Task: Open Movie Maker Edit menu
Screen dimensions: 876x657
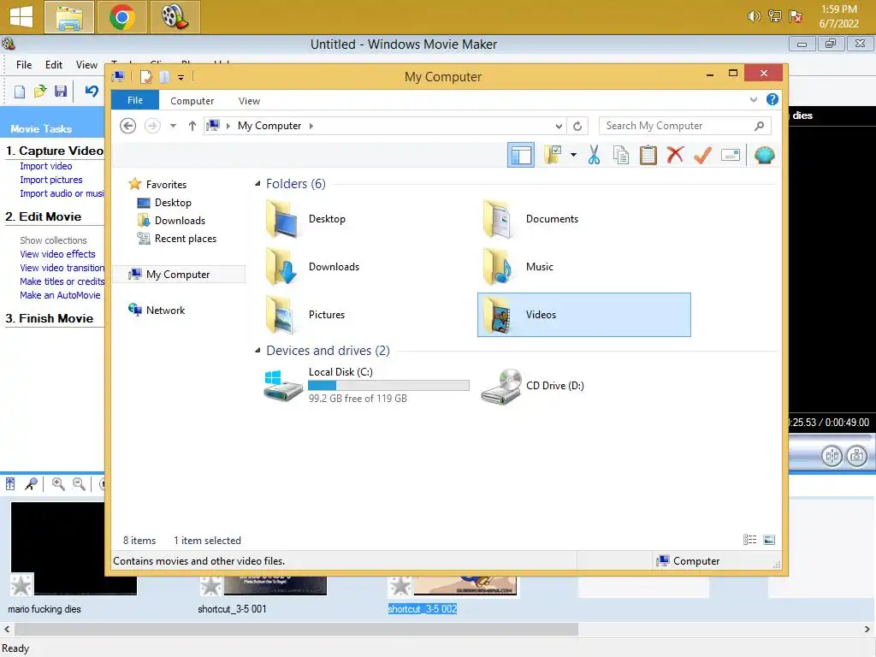Action: (54, 65)
